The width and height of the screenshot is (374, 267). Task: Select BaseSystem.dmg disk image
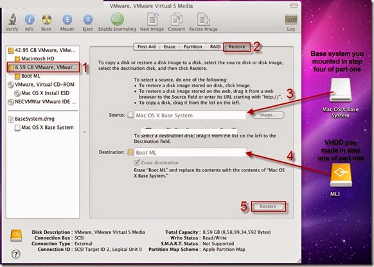tap(31, 119)
